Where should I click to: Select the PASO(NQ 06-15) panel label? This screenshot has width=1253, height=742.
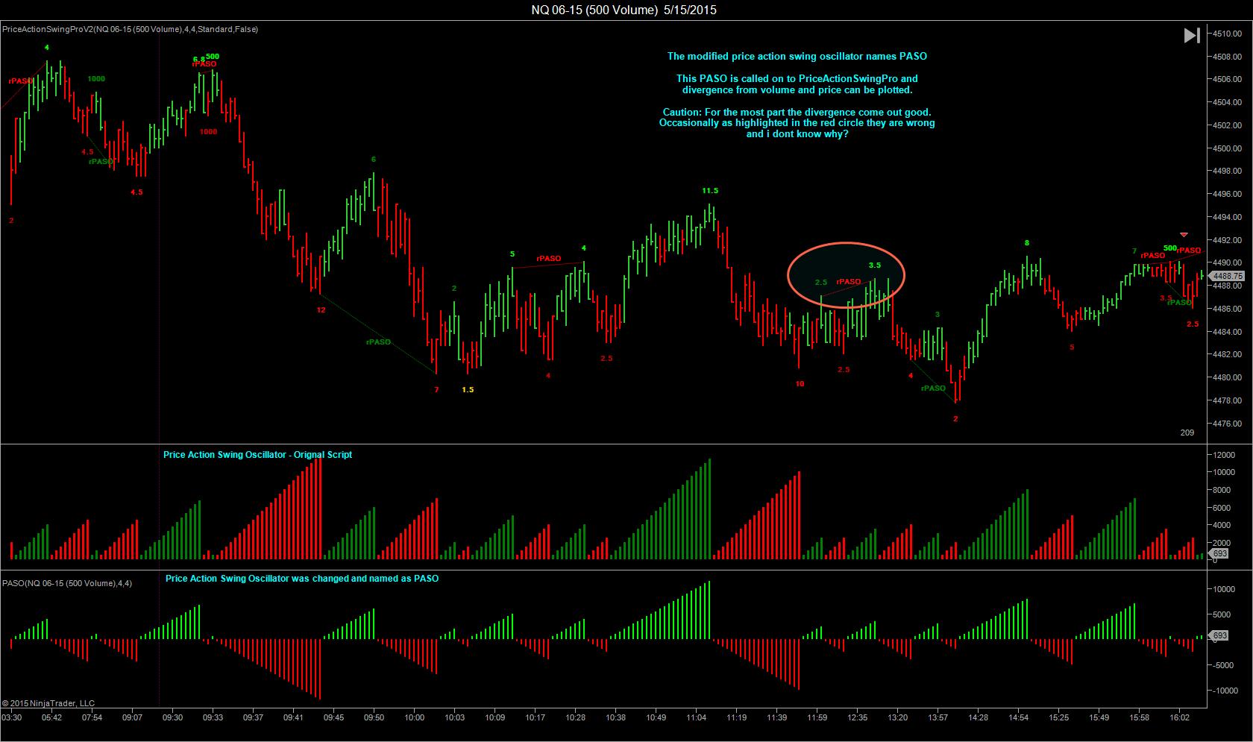pos(67,583)
